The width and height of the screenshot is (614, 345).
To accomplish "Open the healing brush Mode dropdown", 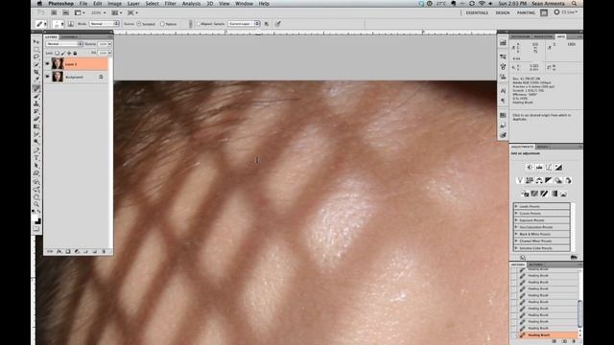I will [x=105, y=24].
